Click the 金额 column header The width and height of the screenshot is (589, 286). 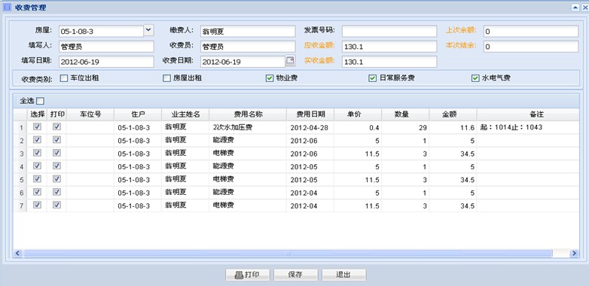[453, 114]
